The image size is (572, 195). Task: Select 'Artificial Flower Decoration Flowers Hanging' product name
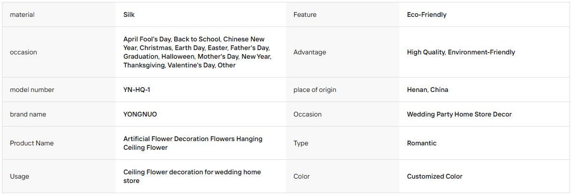coord(193,139)
